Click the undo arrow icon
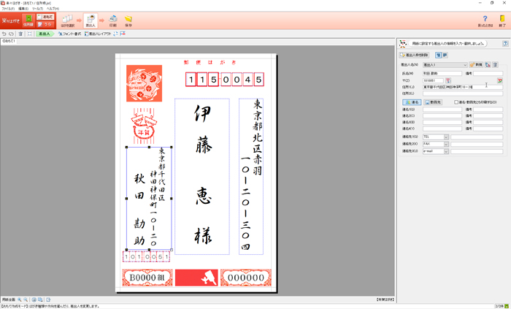This screenshot has width=511, height=309. (x=4, y=34)
